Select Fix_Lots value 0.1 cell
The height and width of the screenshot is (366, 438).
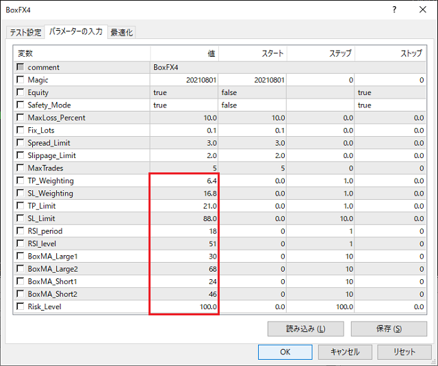click(x=184, y=130)
